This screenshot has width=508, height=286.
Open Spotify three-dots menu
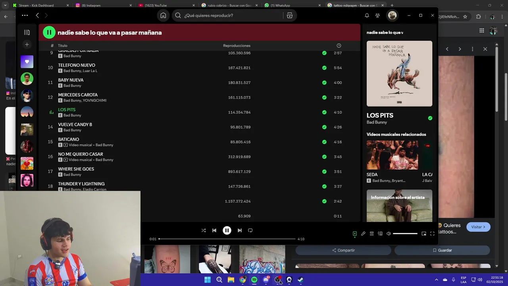click(x=25, y=15)
